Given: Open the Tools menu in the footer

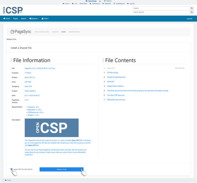Looking at the screenshot, I should (x=8, y=180).
